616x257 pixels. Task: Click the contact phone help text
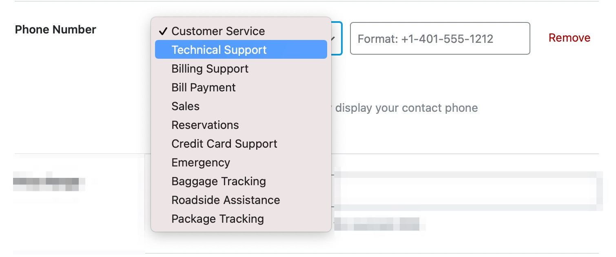pos(406,108)
